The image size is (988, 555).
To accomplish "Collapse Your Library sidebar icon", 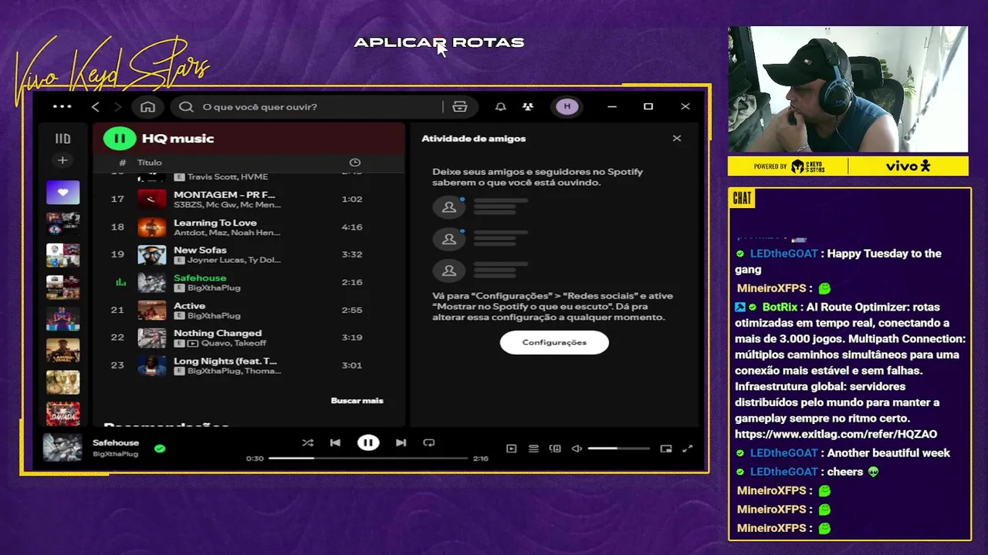I will coord(63,139).
